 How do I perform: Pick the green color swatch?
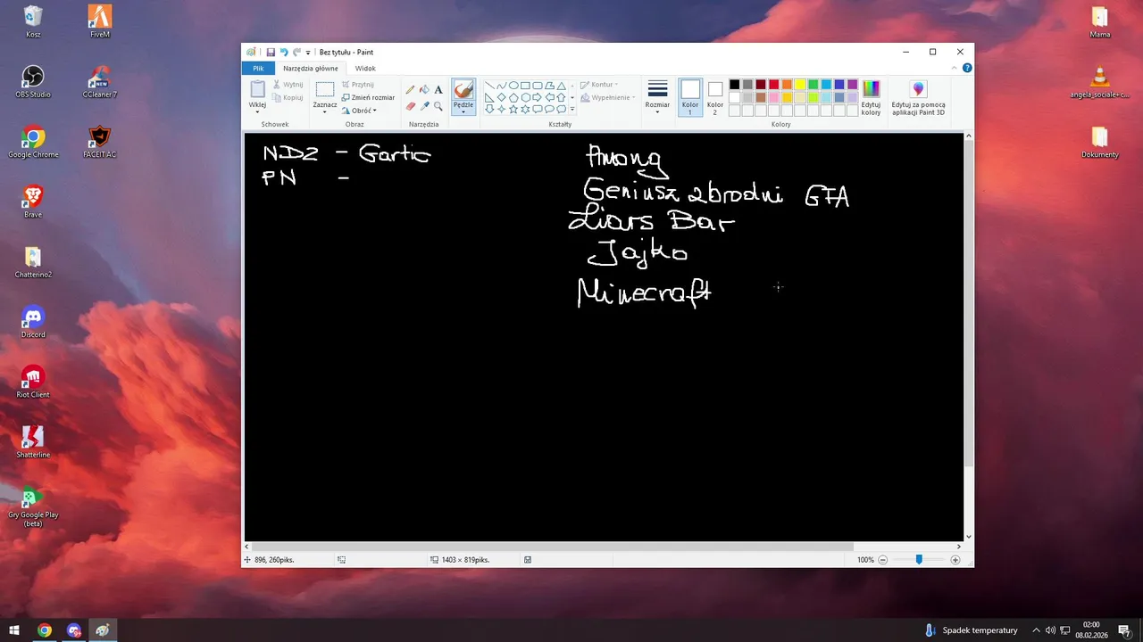pyautogui.click(x=813, y=85)
